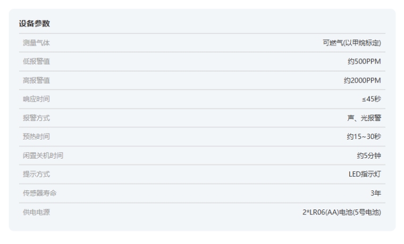Select the 约2000PPM value
The image size is (404, 244).
361,81
